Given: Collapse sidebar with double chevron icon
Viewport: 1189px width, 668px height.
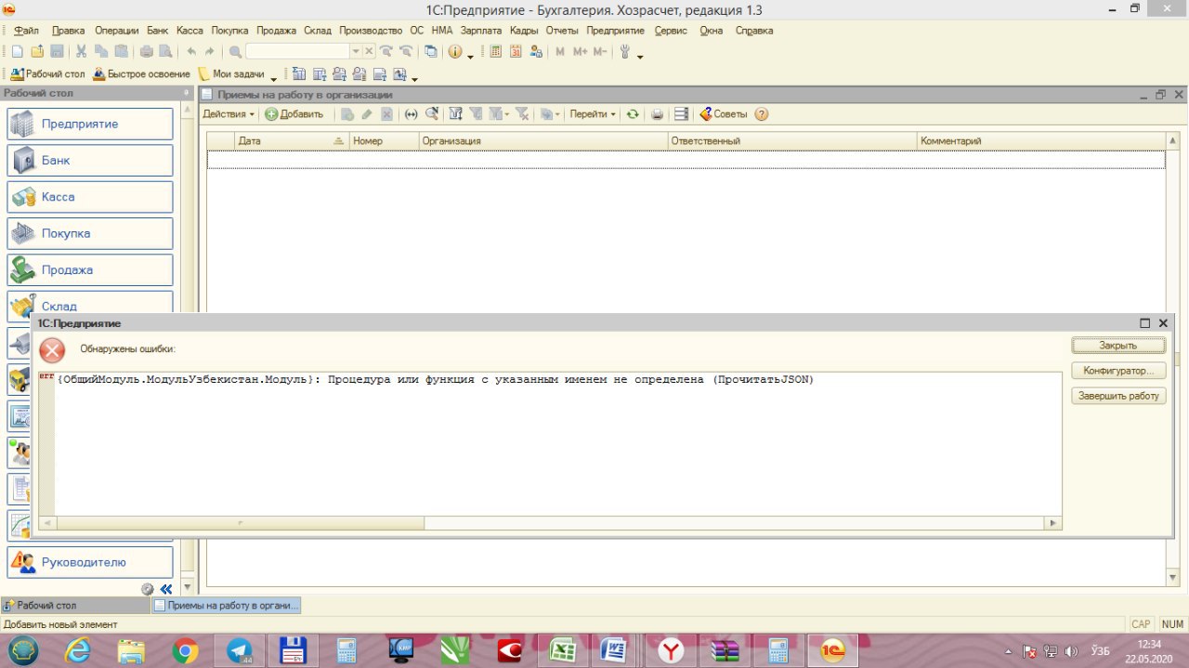Looking at the screenshot, I should [166, 589].
